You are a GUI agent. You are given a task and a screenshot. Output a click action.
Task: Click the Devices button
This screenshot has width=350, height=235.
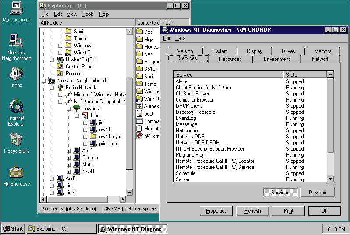[317, 193]
